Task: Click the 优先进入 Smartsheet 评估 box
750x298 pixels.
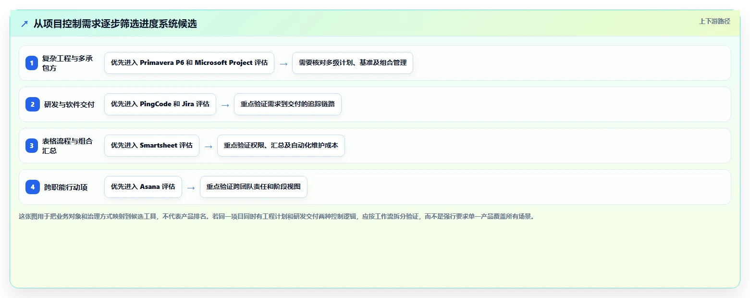Action: 152,146
